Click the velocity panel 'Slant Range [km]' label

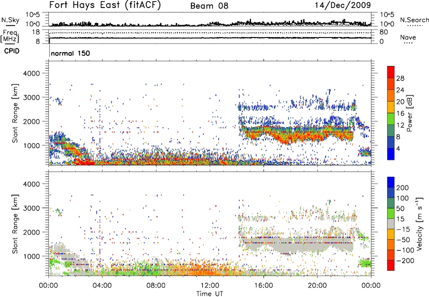tap(16, 224)
